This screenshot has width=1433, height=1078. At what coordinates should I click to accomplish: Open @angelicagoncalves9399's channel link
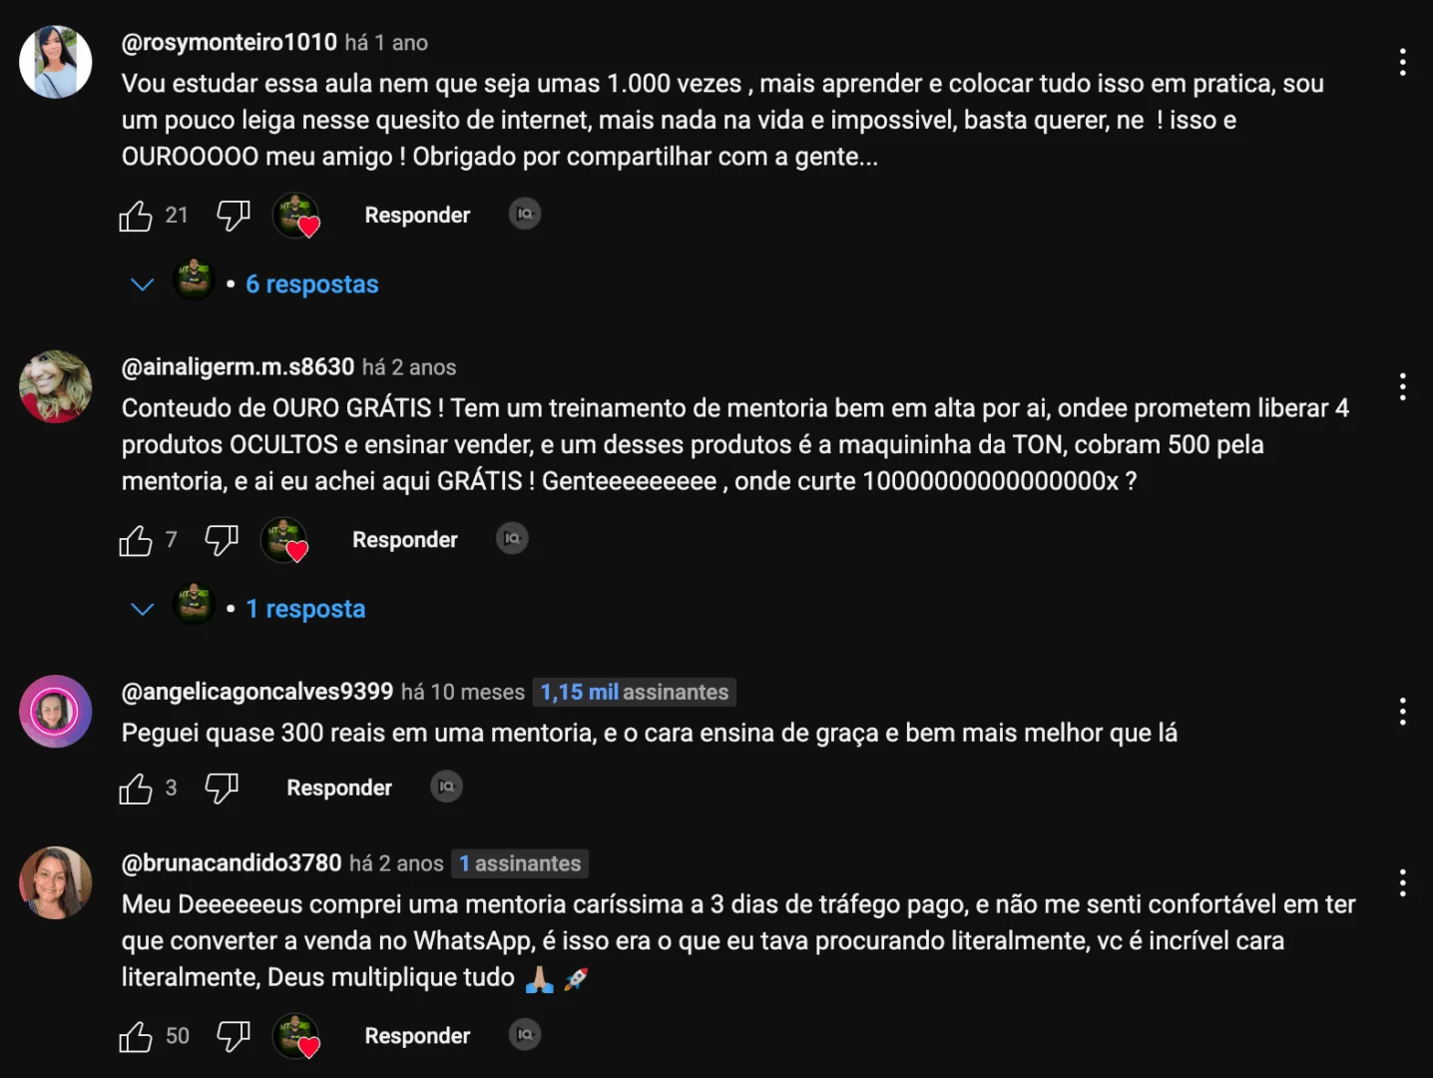pos(257,692)
